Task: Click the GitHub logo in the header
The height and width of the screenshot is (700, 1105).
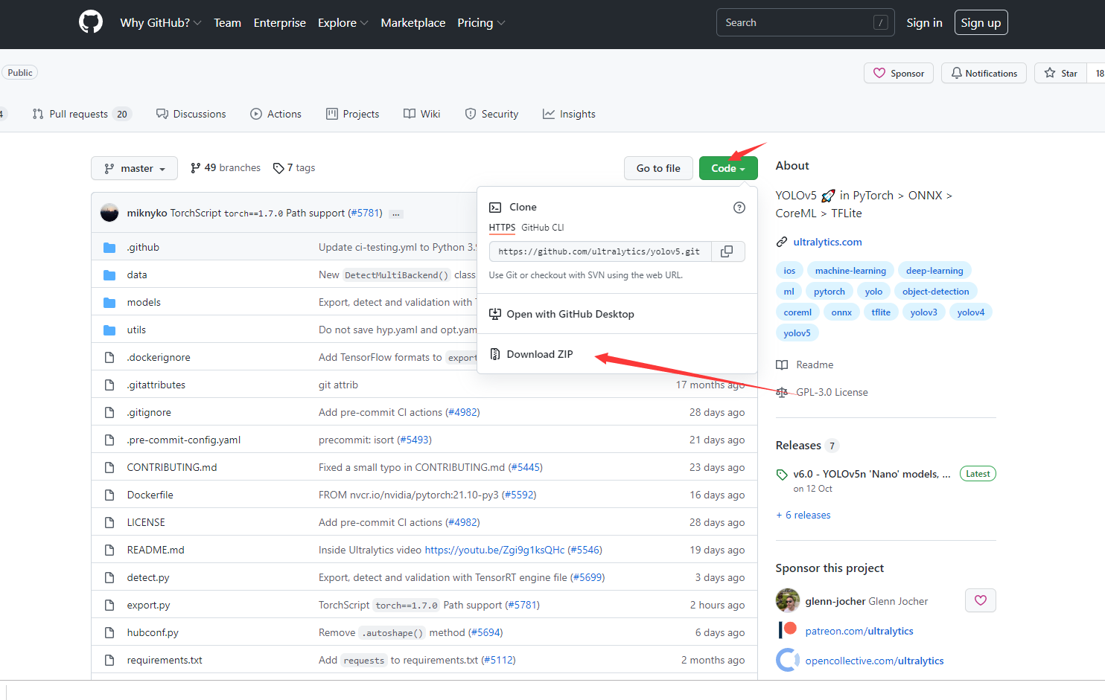Action: click(91, 22)
